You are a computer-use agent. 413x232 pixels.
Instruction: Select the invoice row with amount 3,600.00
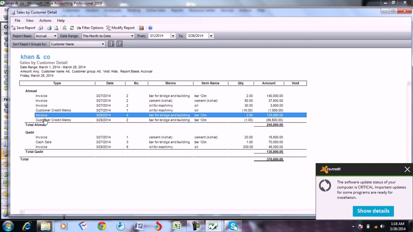pyautogui.click(x=170, y=105)
